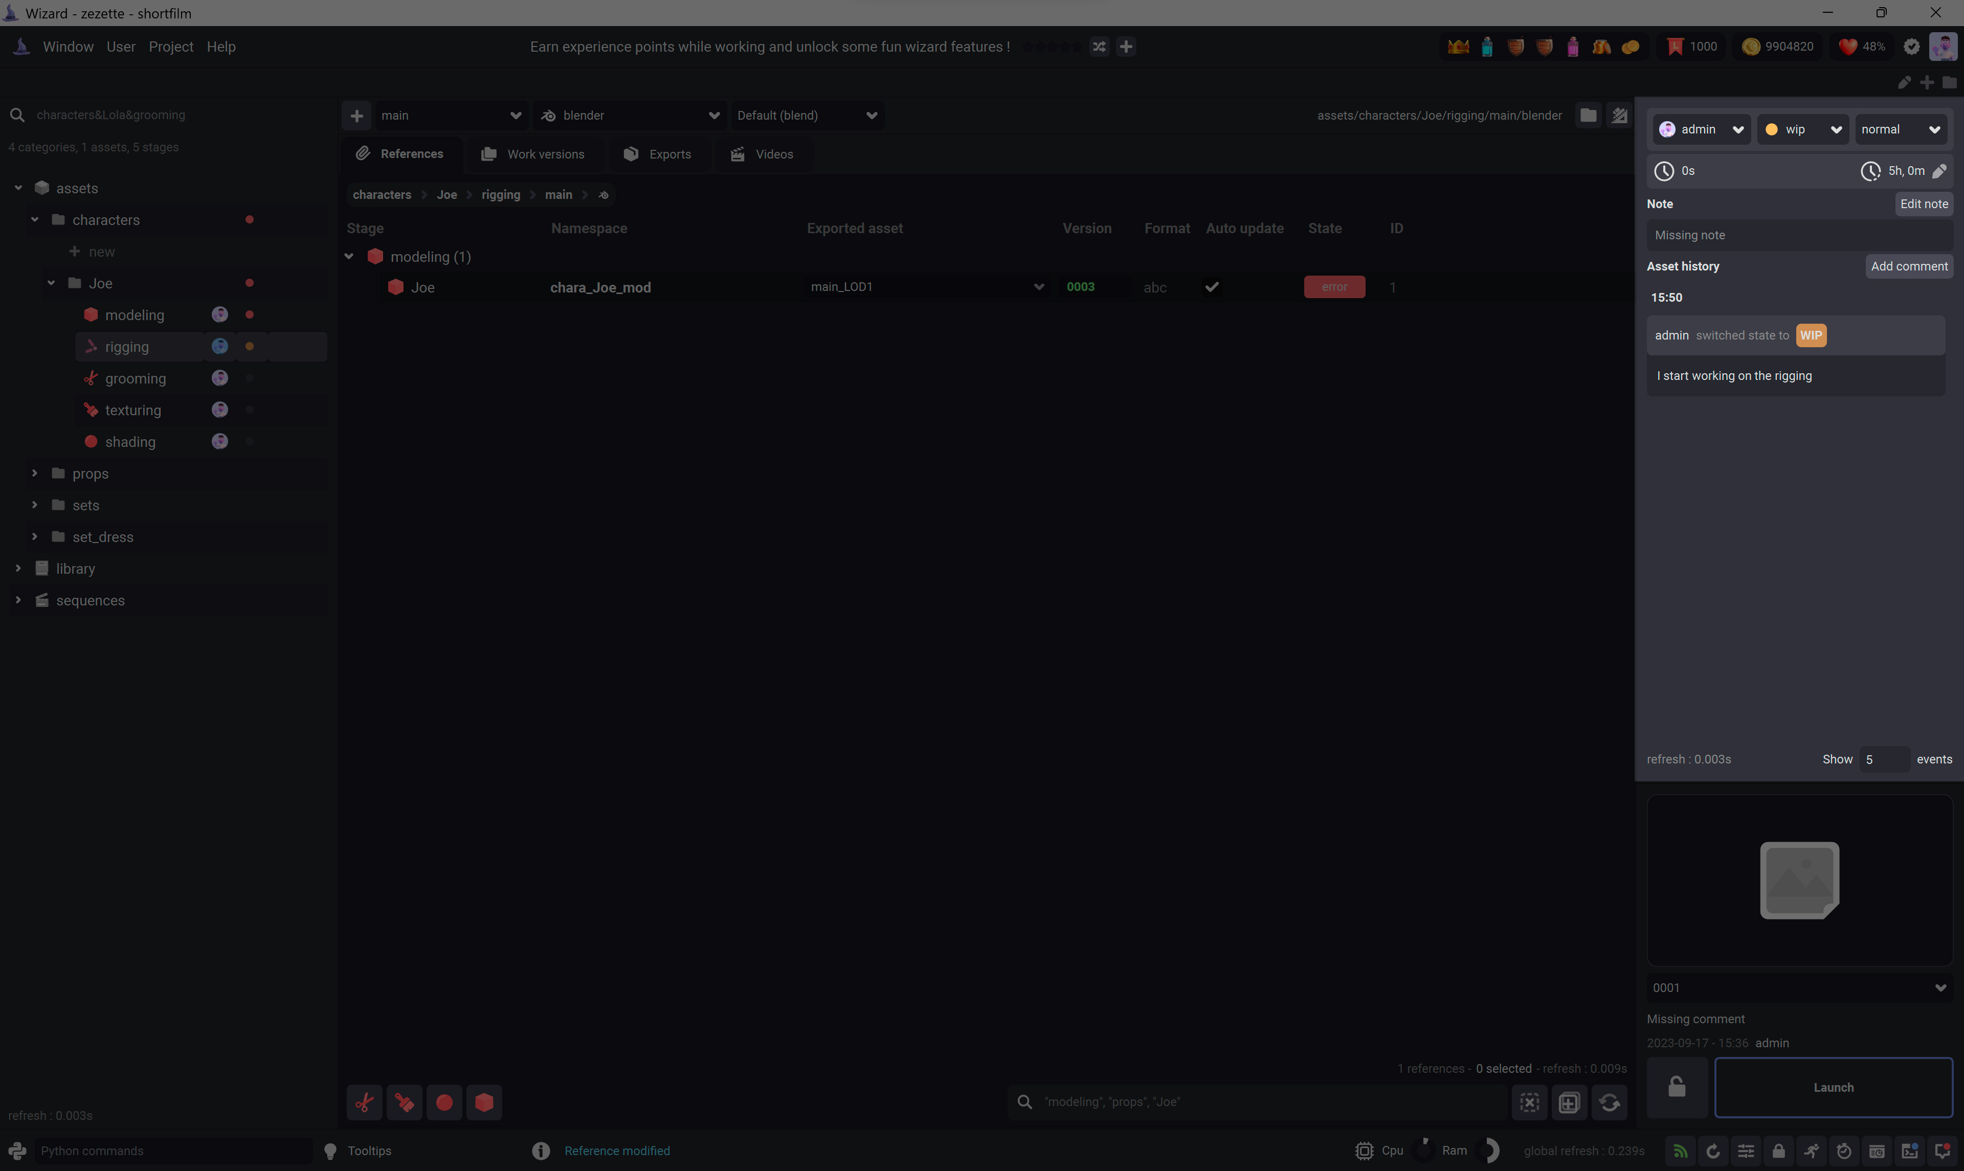Click the plus button beside main dropdown

(x=356, y=115)
